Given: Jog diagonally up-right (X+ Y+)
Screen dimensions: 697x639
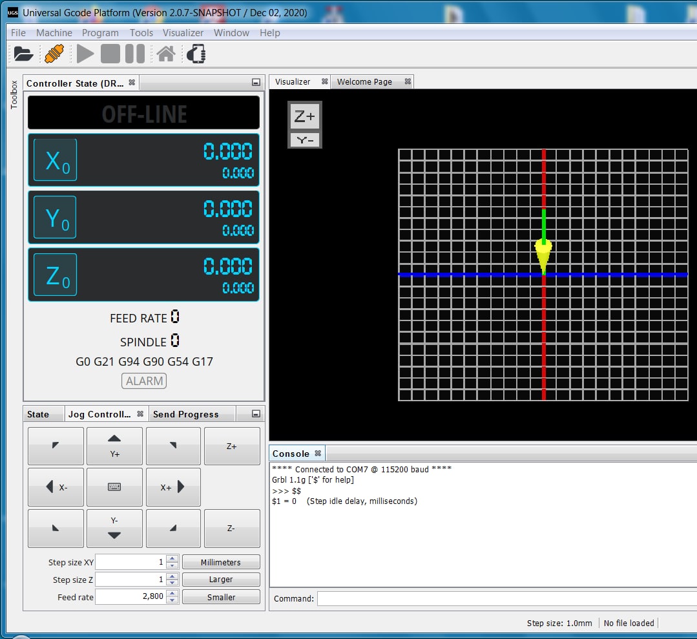Looking at the screenshot, I should pyautogui.click(x=173, y=446).
